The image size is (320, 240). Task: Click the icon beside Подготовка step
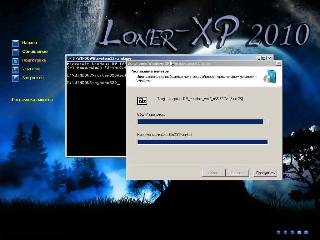click(16, 61)
